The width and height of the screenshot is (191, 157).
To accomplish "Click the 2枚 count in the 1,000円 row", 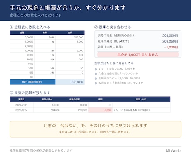I will click(x=45, y=50).
